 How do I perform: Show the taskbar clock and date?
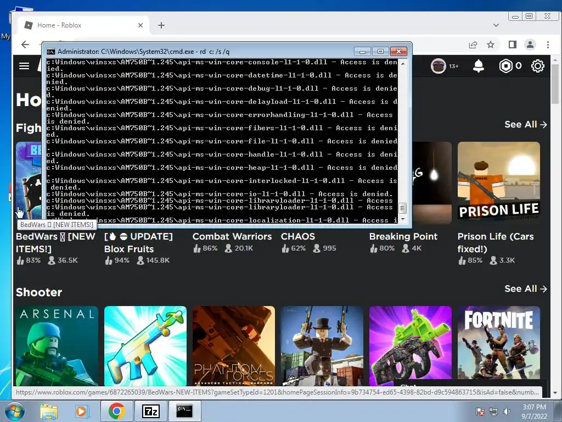[534, 412]
